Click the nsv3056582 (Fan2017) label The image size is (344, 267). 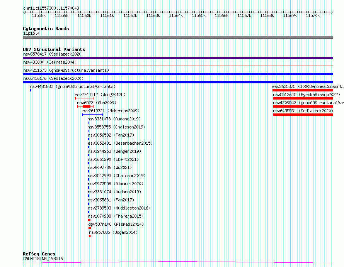pos(111,135)
